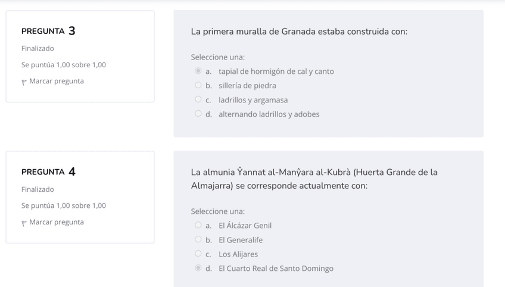This screenshot has width=505, height=287.
Task: Click 'tapial de hormigón de cal y canto' label
Action: tap(276, 71)
